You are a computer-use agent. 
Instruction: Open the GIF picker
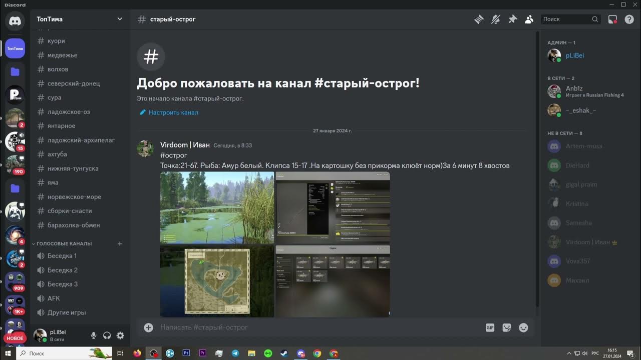pyautogui.click(x=490, y=327)
